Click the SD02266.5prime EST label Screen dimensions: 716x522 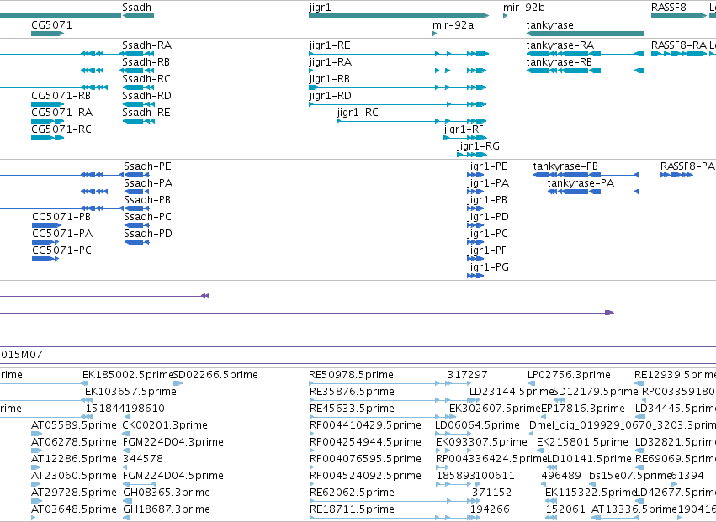[x=215, y=375]
